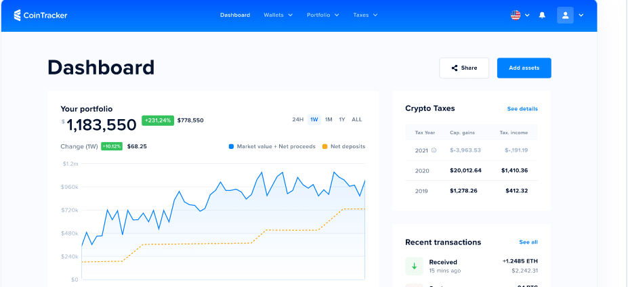Click the CoinTracker logo icon
This screenshot has width=628, height=287.
(18, 15)
